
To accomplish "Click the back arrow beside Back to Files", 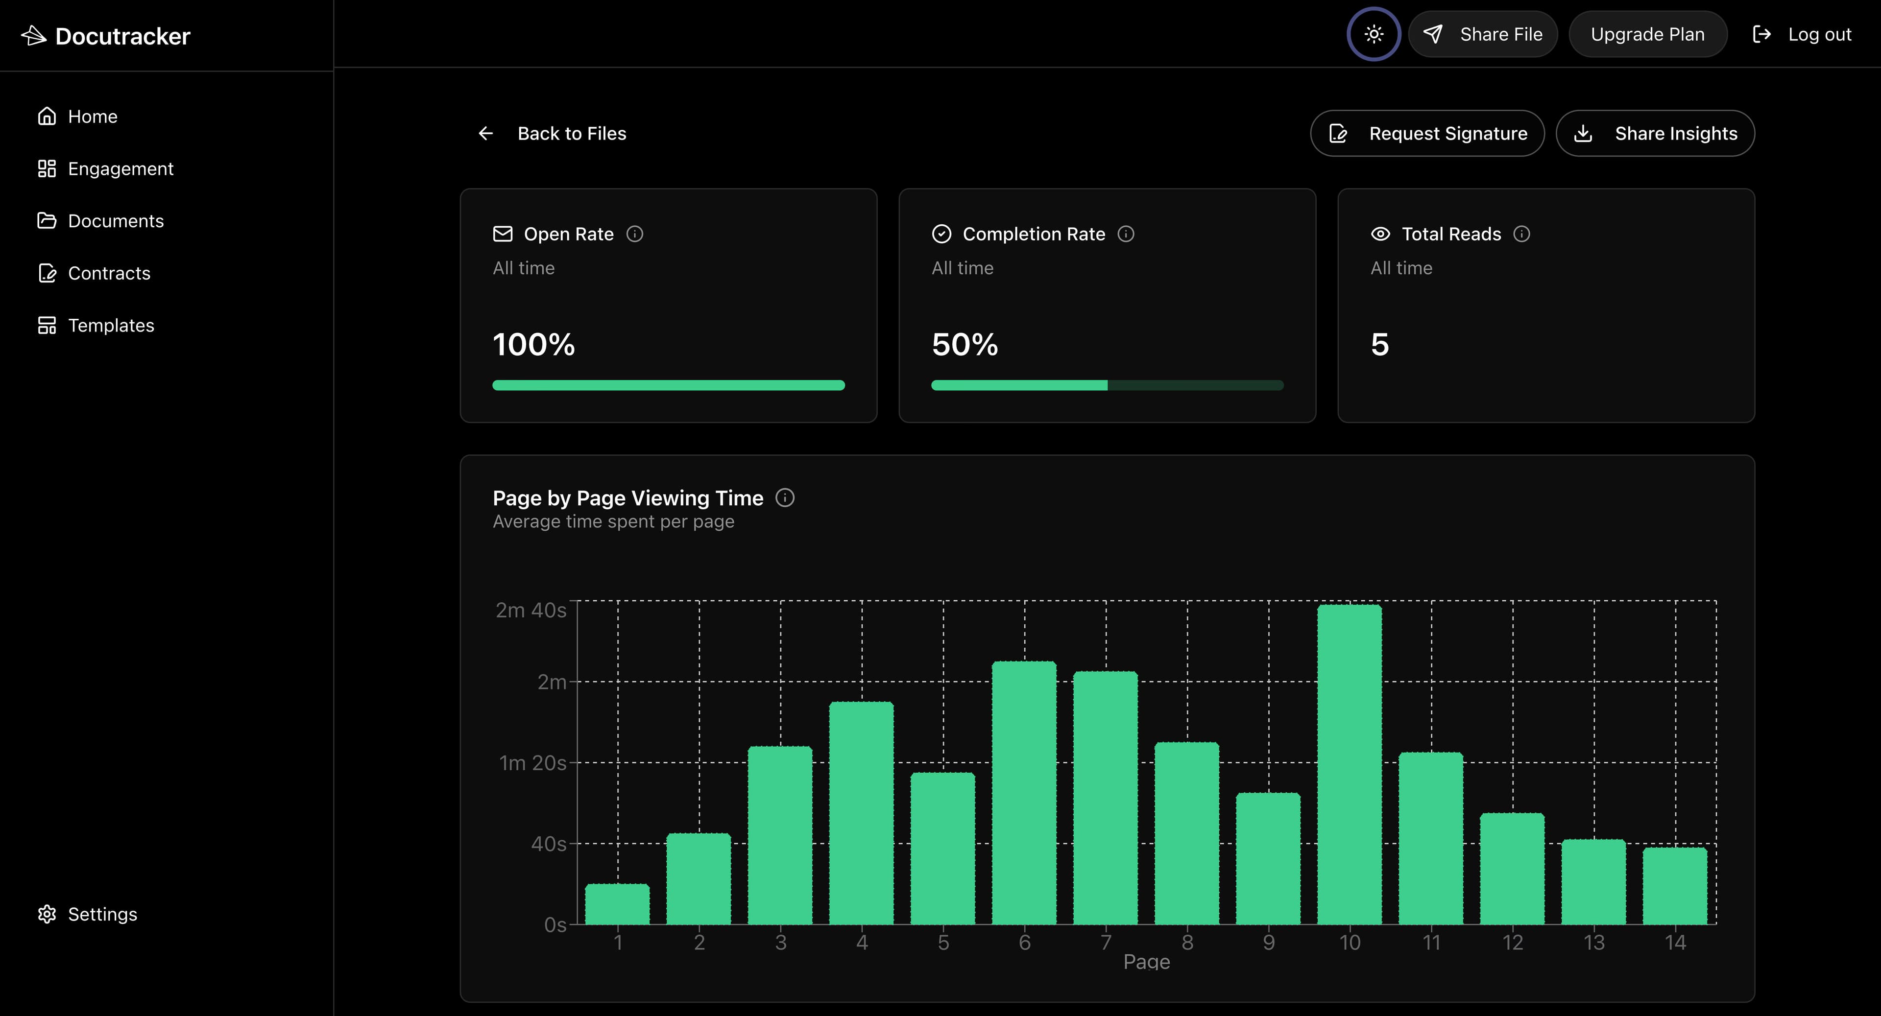I will pyautogui.click(x=486, y=134).
